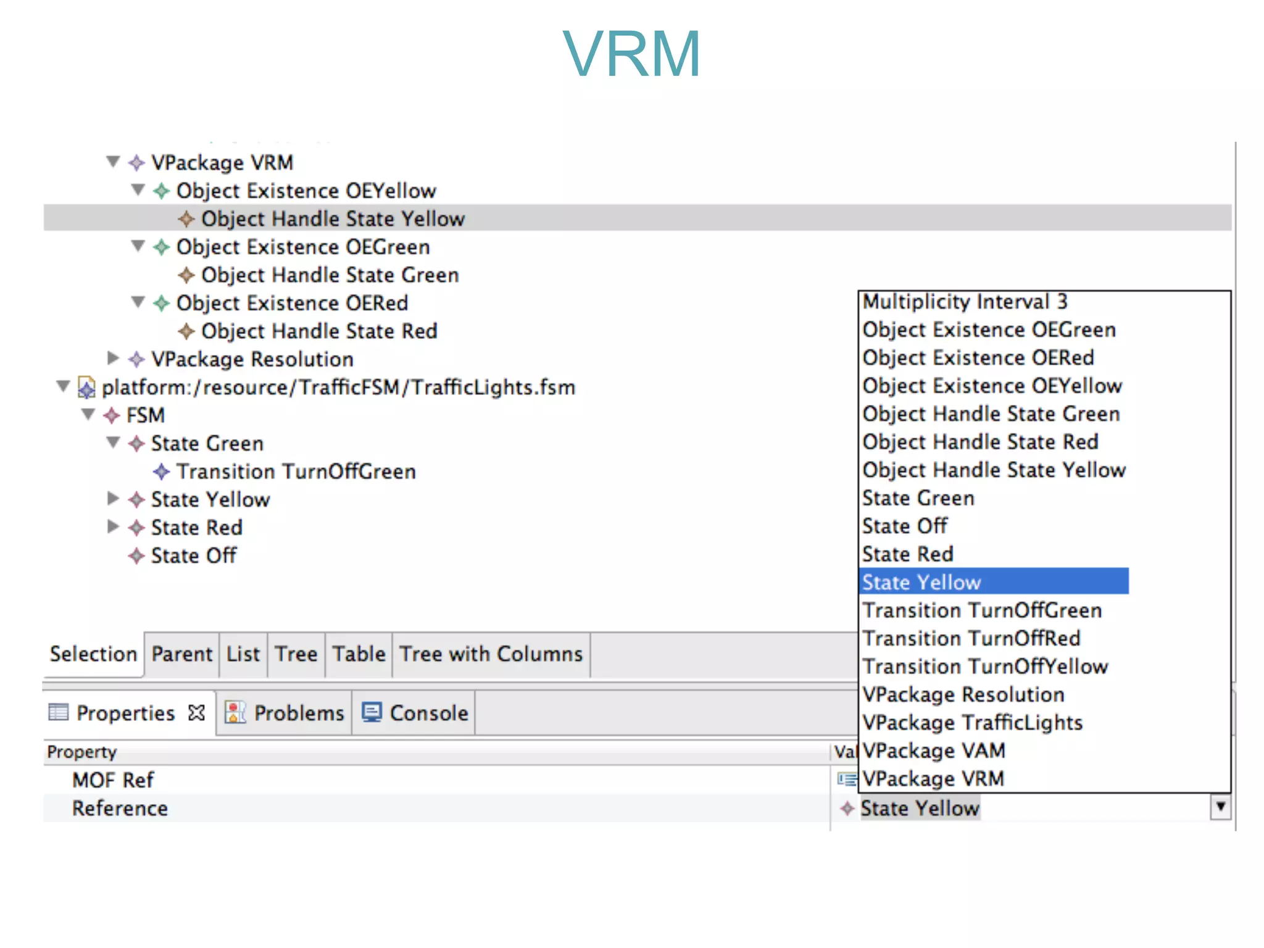The height and width of the screenshot is (948, 1264).
Task: Click the Transition TurnOffGreen icon
Action: [x=161, y=472]
